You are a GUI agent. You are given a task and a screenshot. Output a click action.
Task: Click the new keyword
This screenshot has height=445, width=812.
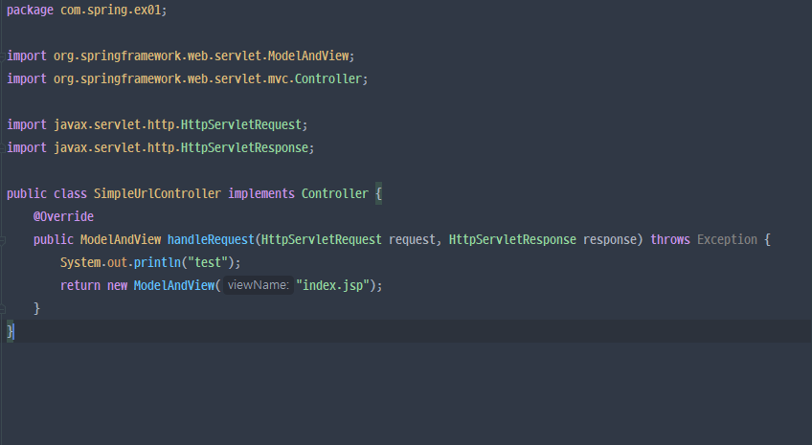(117, 285)
